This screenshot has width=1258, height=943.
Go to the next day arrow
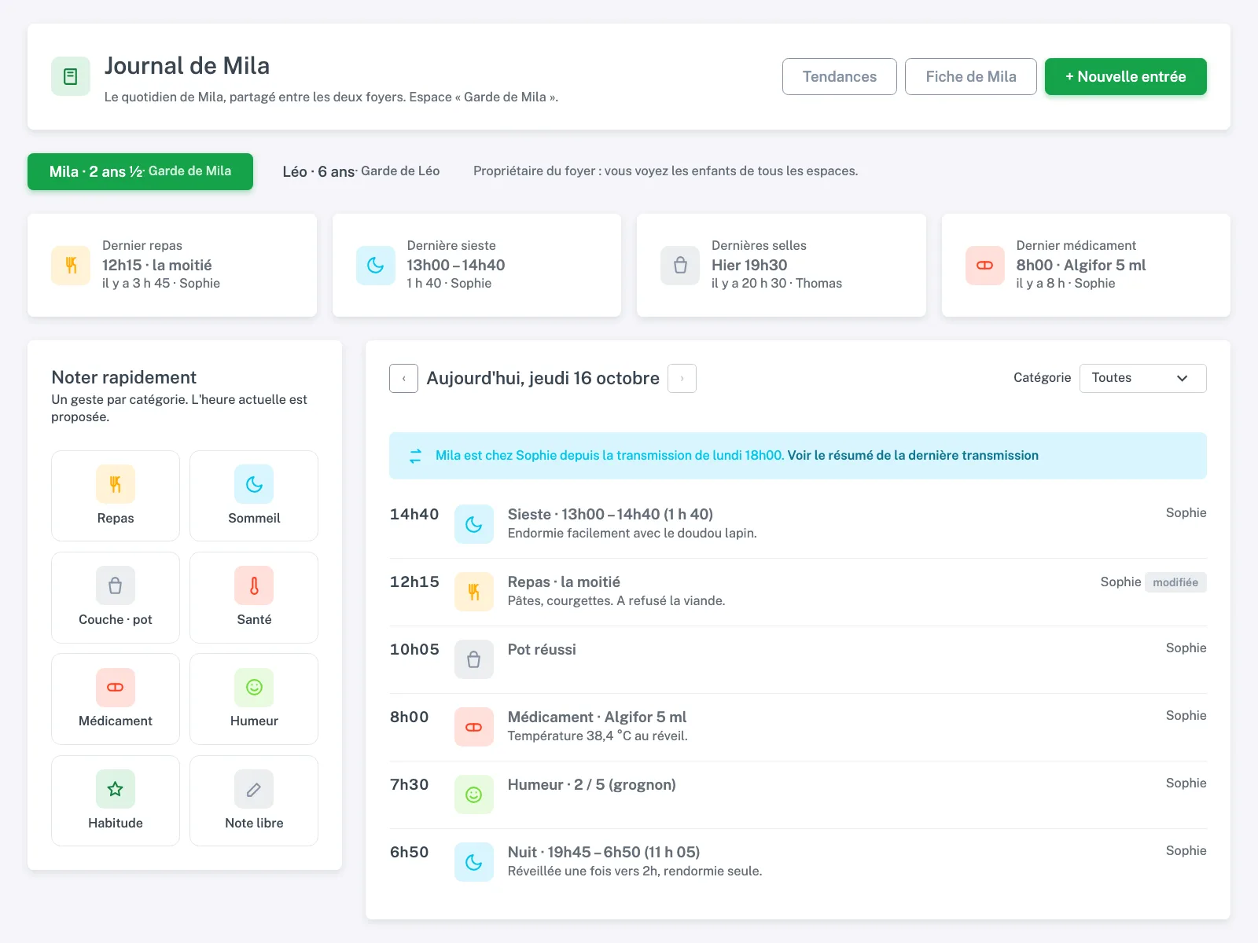pyautogui.click(x=682, y=378)
